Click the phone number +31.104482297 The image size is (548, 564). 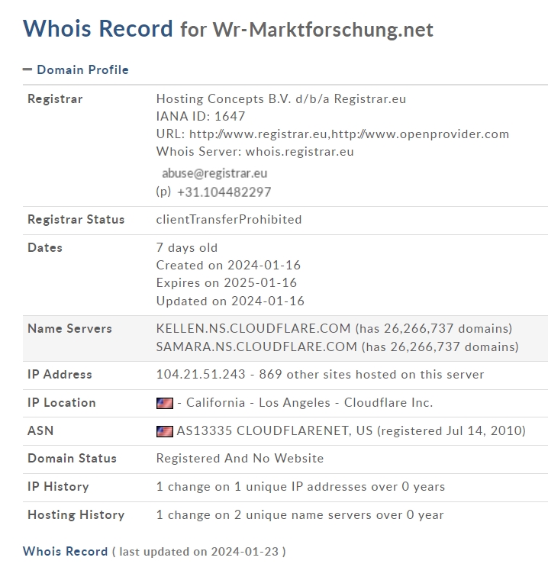pyautogui.click(x=224, y=192)
